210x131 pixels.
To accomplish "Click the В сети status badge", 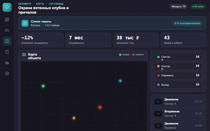I will [x=198, y=7].
